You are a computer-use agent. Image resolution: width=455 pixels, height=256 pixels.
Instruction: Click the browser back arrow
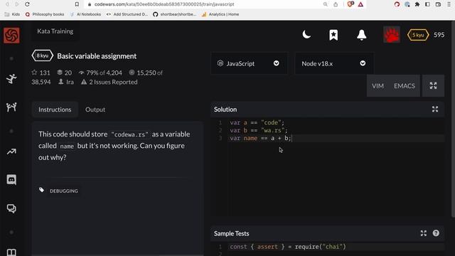tap(7, 4)
